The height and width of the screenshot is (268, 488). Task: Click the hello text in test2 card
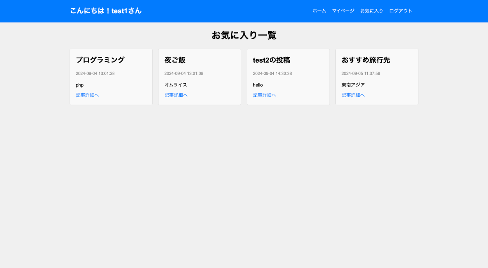coord(258,85)
